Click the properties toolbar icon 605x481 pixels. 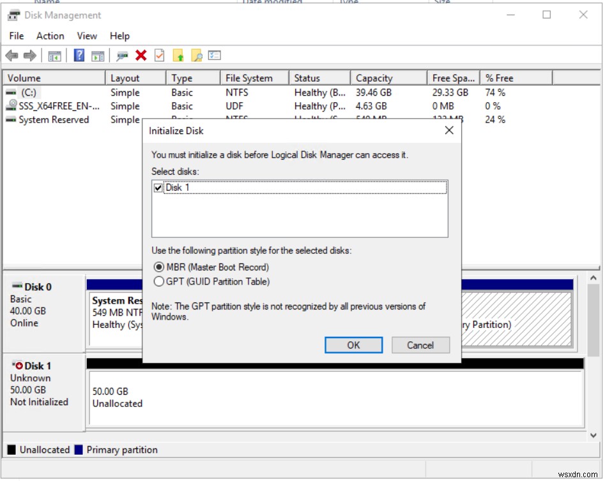[159, 56]
